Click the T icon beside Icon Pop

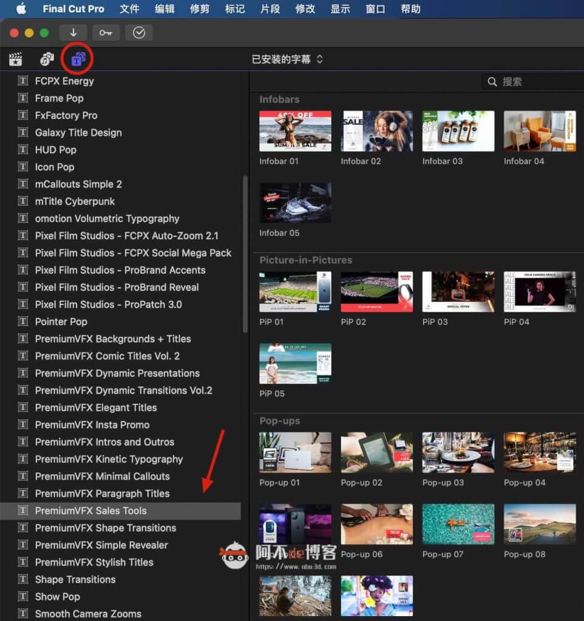click(23, 167)
